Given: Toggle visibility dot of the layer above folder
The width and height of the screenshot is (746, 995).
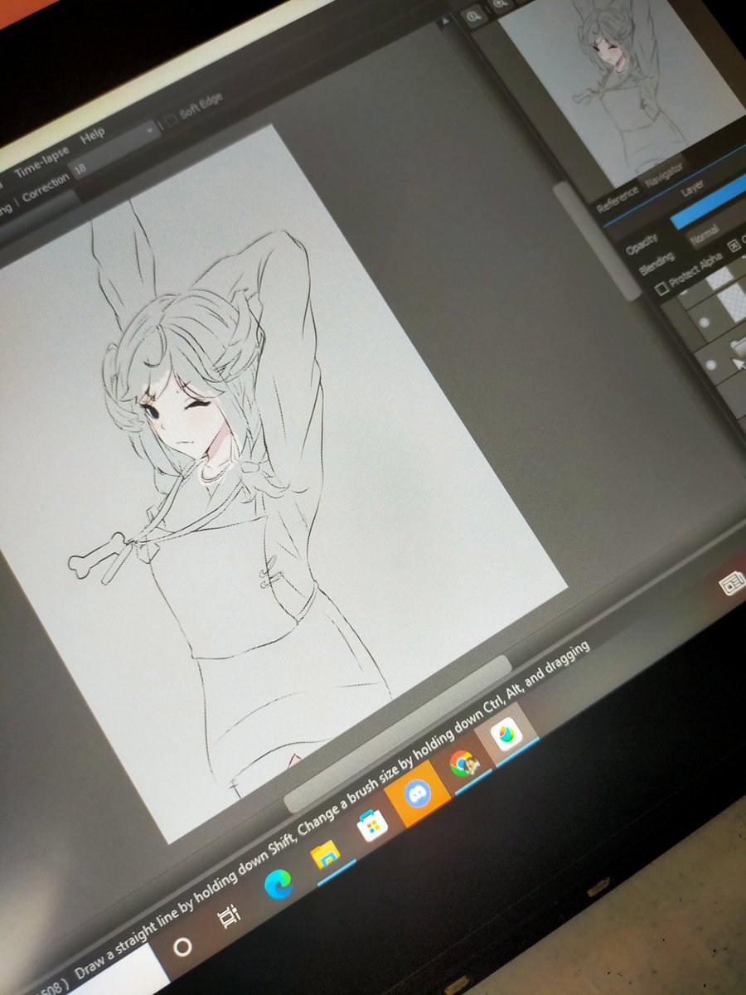Looking at the screenshot, I should [705, 321].
